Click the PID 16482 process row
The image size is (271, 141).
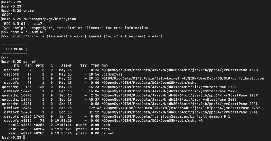coord(132,108)
